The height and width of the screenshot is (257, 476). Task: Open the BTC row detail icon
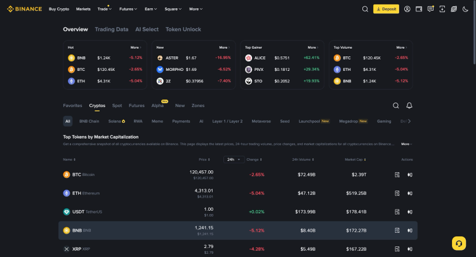pos(397,174)
